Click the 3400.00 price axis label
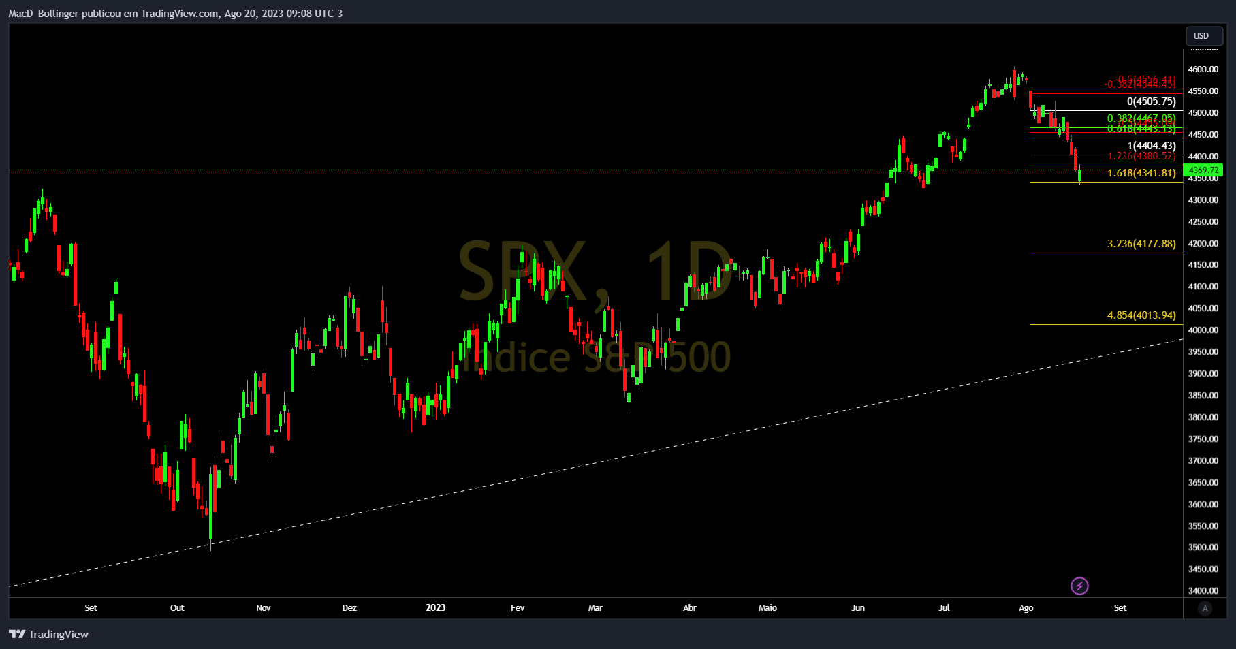1236x649 pixels. (x=1203, y=591)
